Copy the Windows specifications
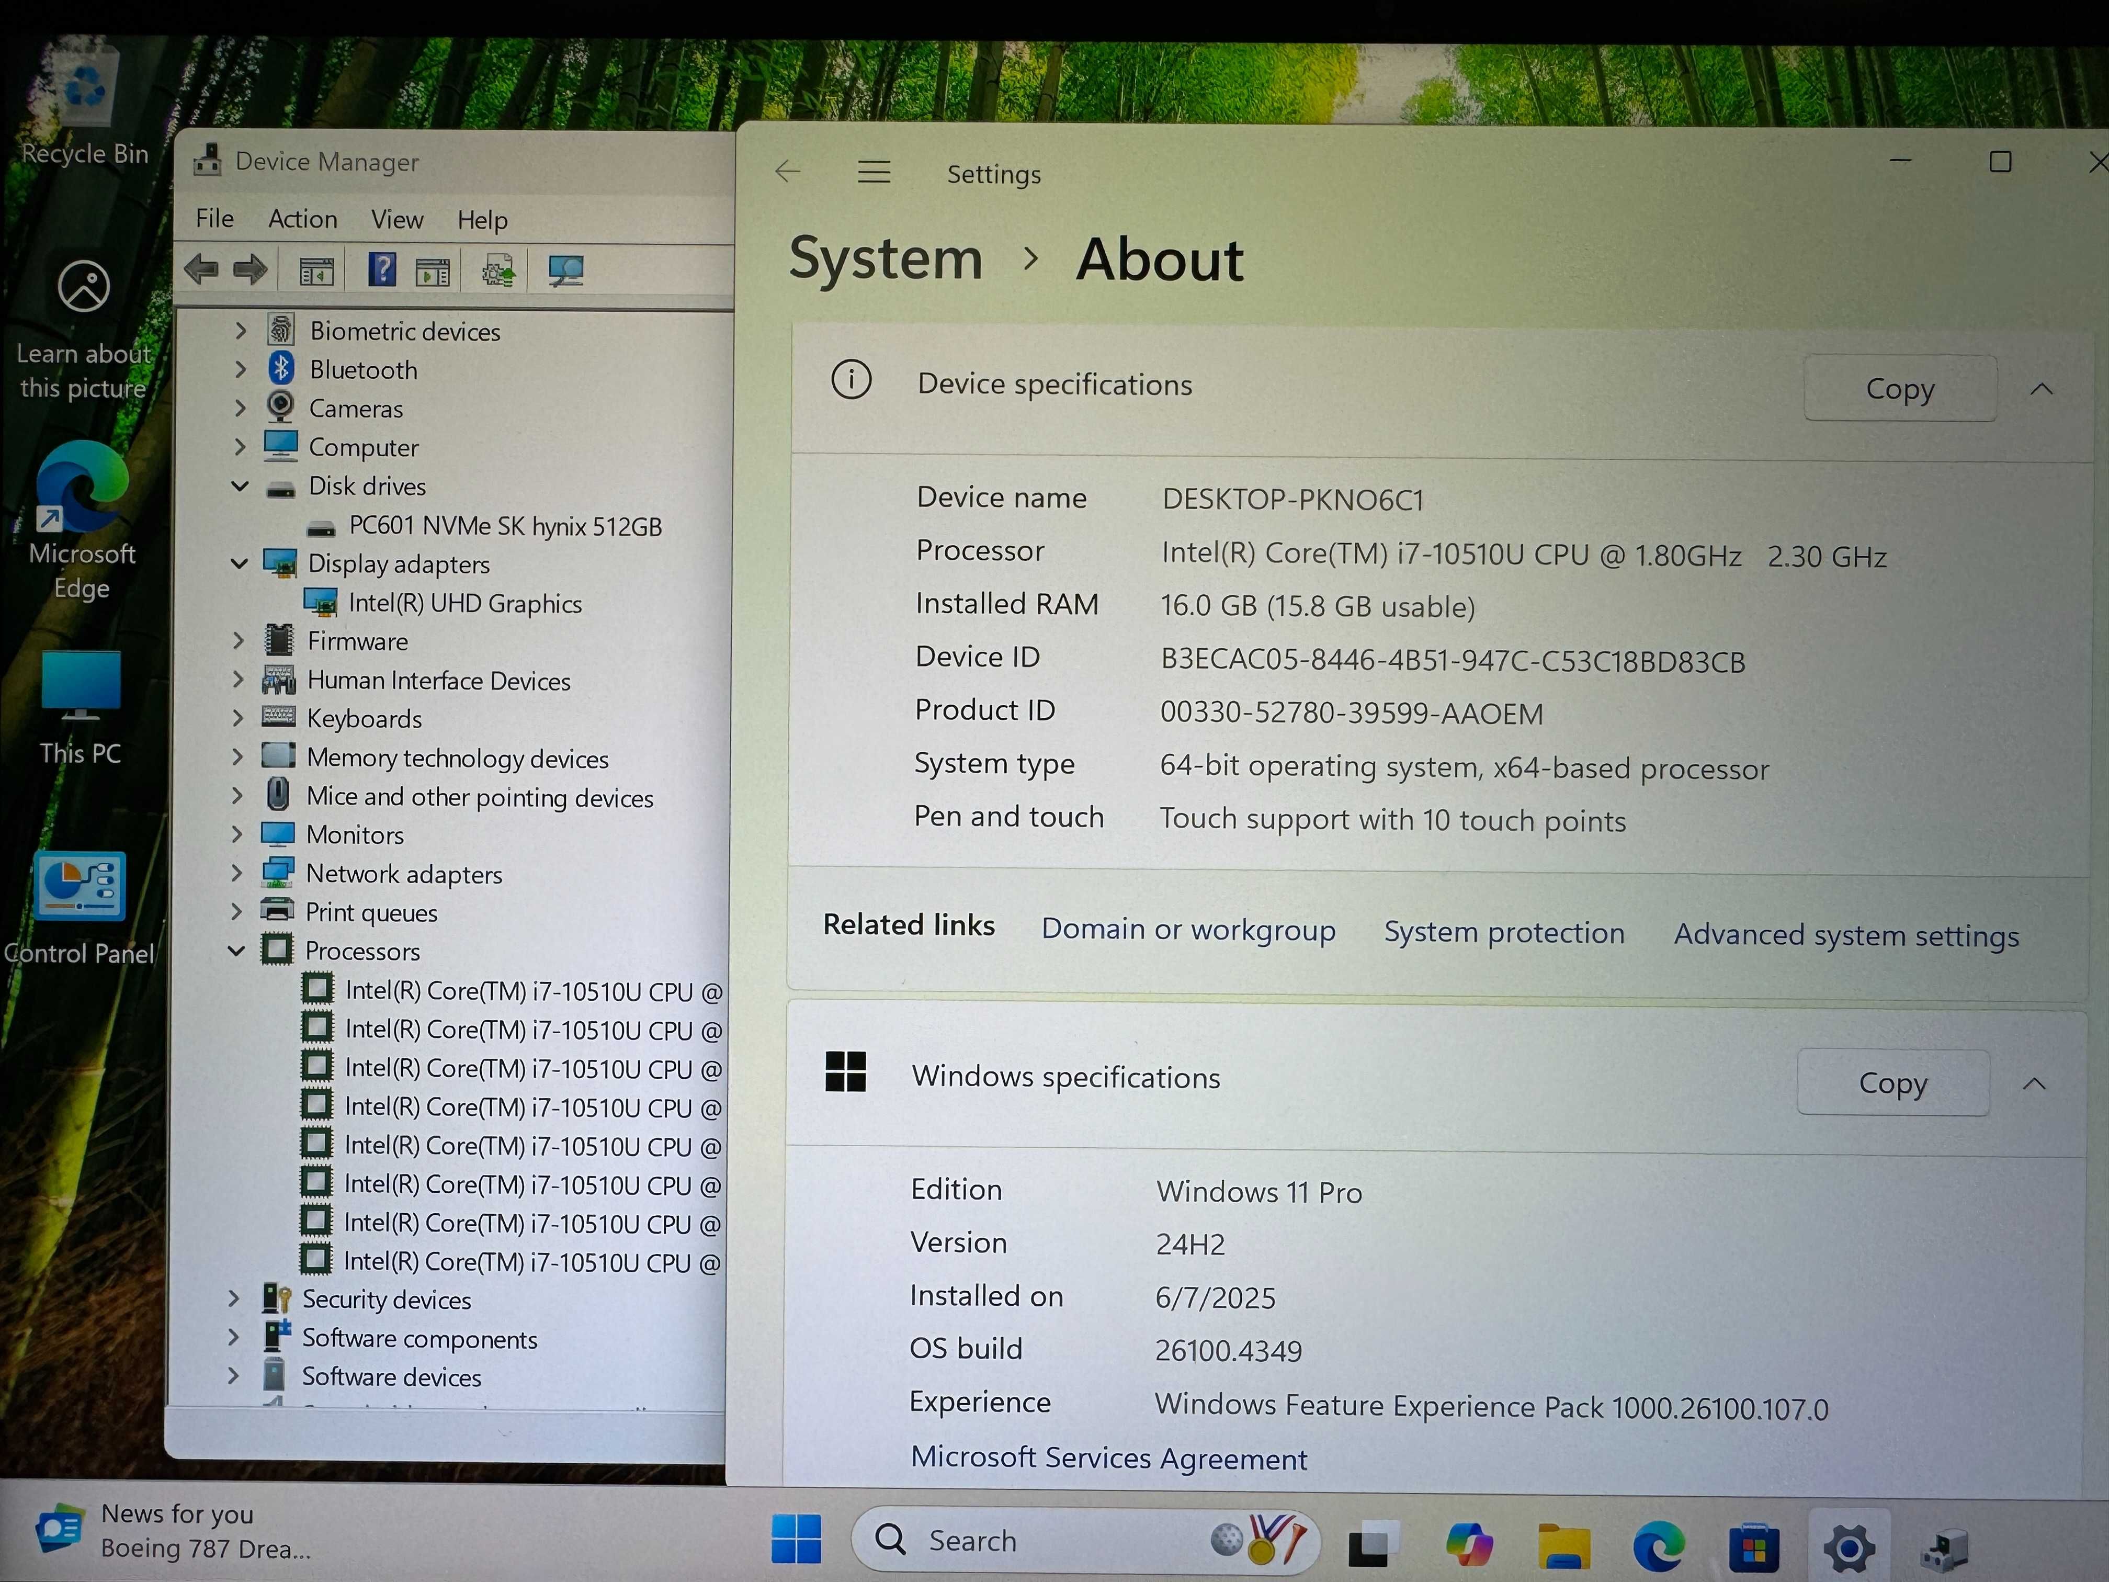 [1893, 1082]
